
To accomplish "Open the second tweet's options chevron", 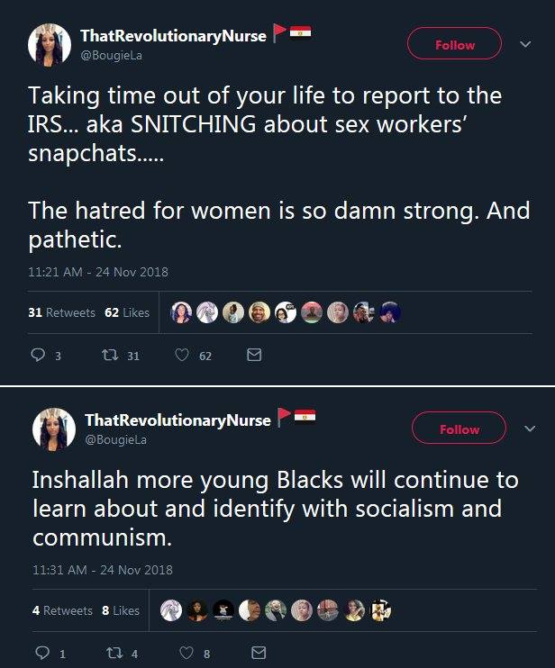I will 529,429.
